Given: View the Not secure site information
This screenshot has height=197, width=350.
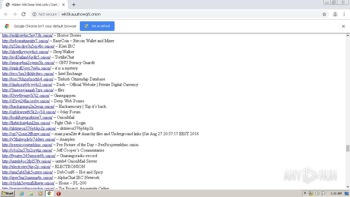Looking at the screenshot, I should coord(45,14).
